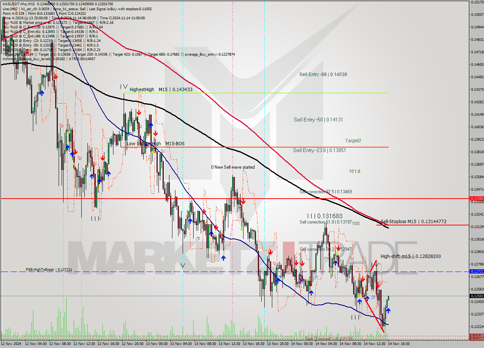
Task: Click the 'average_Buy_entry: 0.1227874' text
Action: coord(209,54)
